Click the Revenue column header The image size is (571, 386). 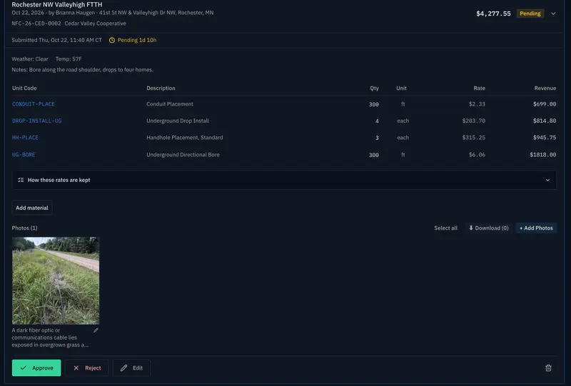point(545,88)
